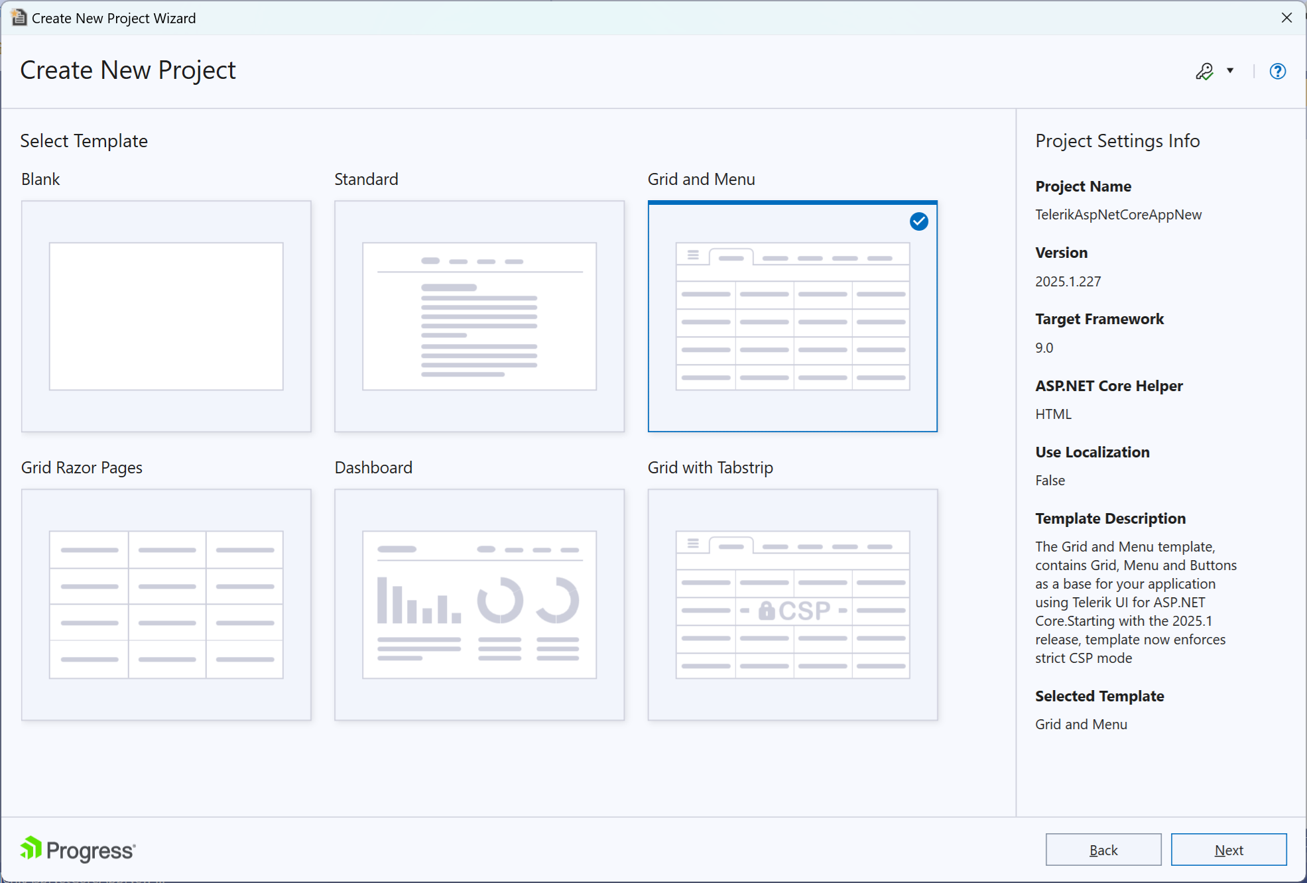Click the project name TelerikAspNetCoreAppNew
The height and width of the screenshot is (883, 1307).
pyautogui.click(x=1118, y=214)
